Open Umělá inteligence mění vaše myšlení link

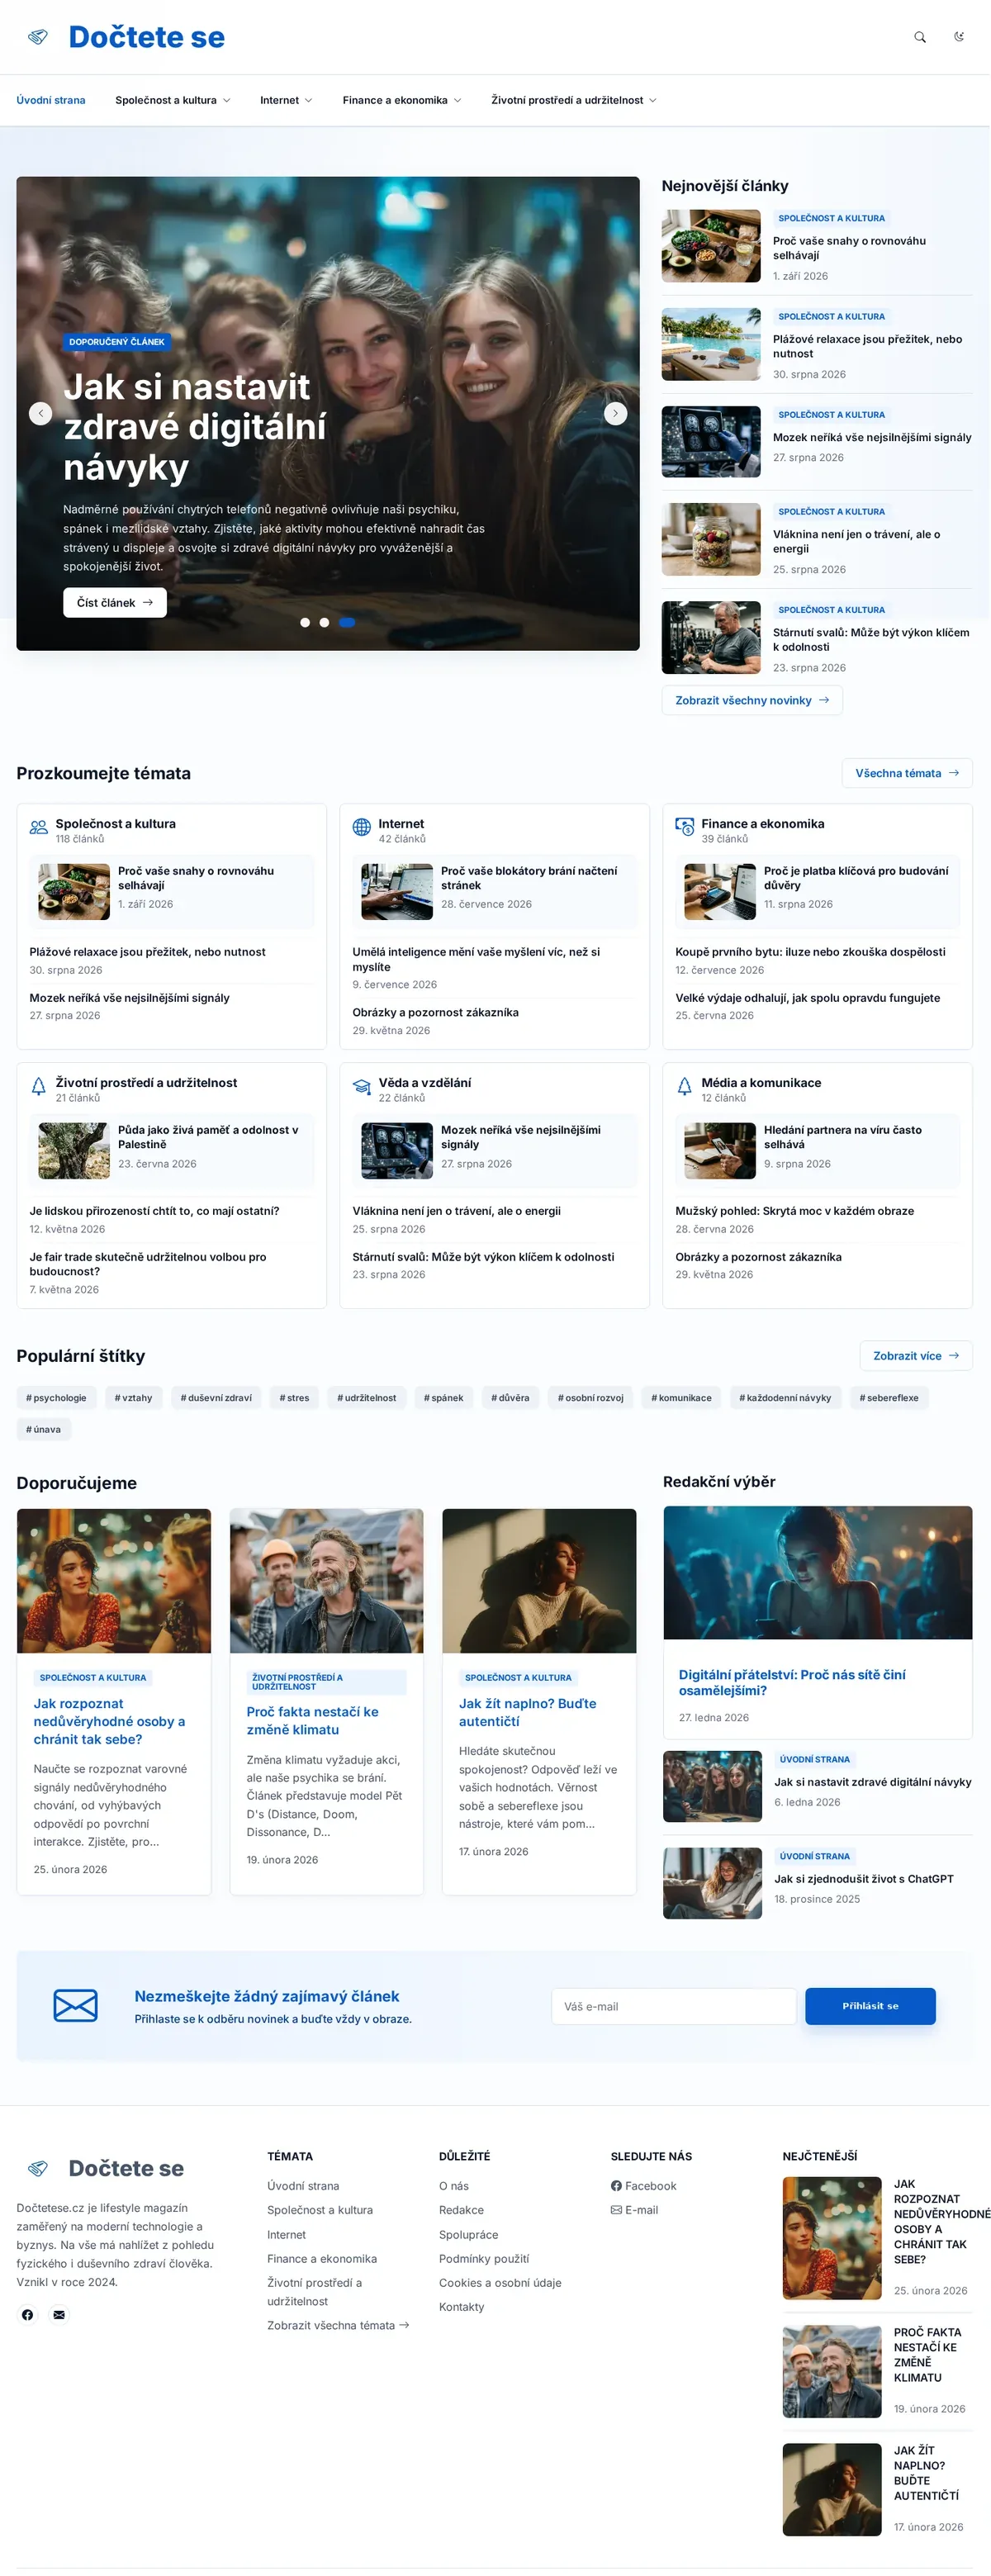click(476, 959)
